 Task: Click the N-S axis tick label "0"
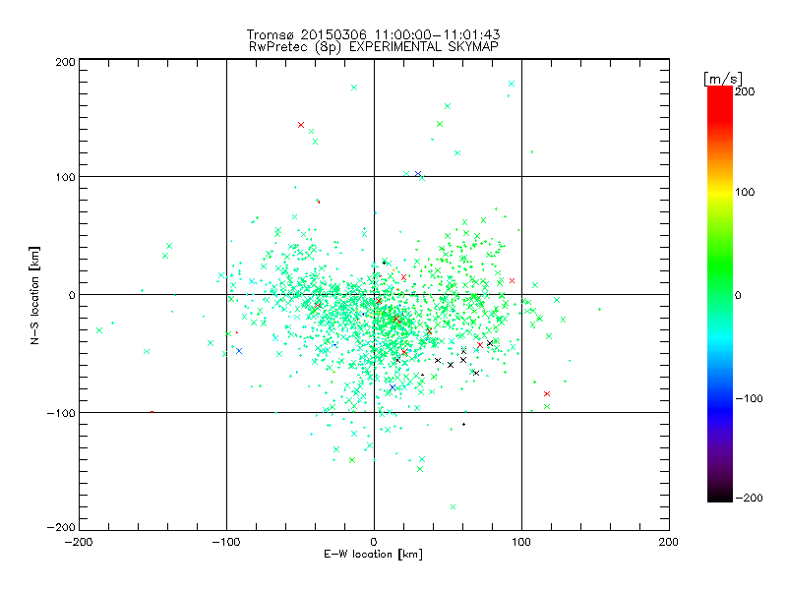tap(72, 295)
